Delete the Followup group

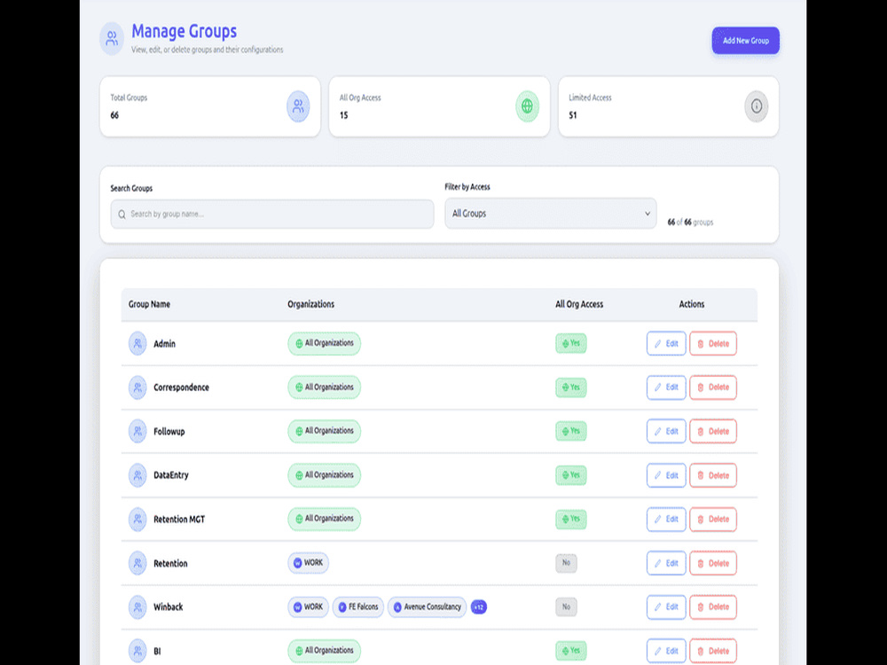click(x=713, y=431)
